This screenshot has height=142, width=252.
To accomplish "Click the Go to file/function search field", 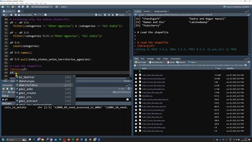I will click(42, 7).
